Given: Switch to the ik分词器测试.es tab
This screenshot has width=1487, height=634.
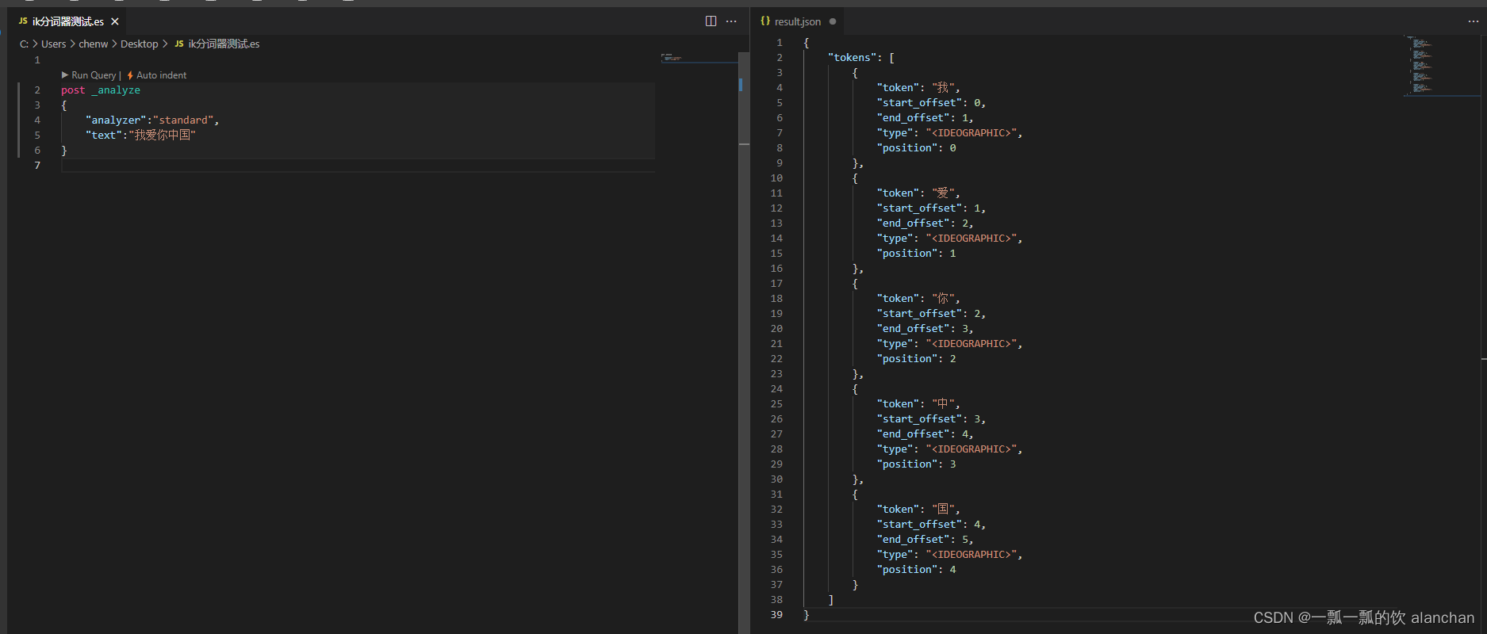Looking at the screenshot, I should (x=68, y=21).
